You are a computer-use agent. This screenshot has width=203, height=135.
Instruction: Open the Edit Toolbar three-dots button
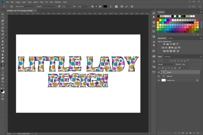pos(2,85)
